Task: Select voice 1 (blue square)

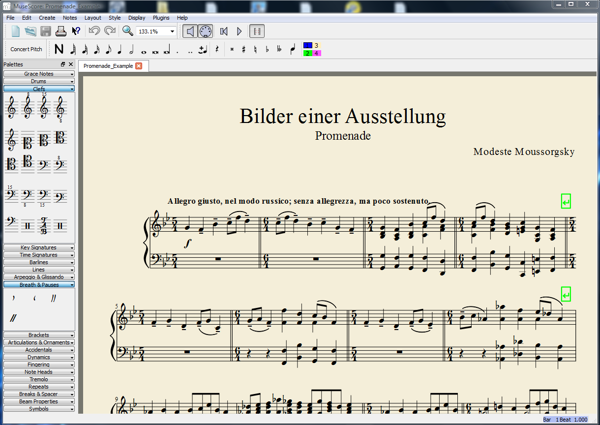Action: point(308,45)
